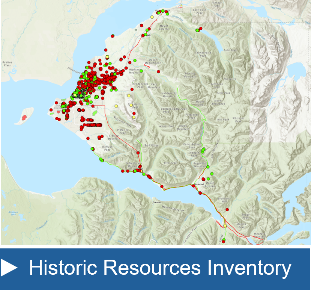The height and width of the screenshot is (292, 311).
Task: Select the green marker near Girdwood
Action: [x=207, y=178]
